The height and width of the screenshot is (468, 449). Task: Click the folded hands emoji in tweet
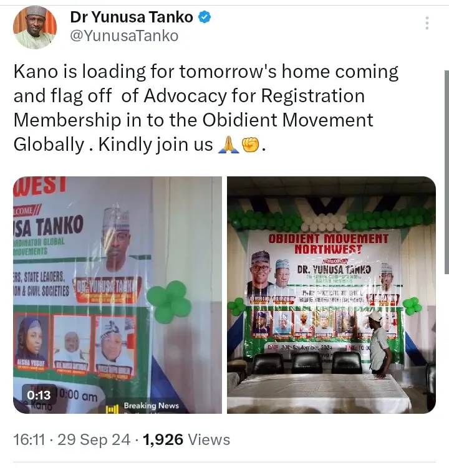pos(228,145)
